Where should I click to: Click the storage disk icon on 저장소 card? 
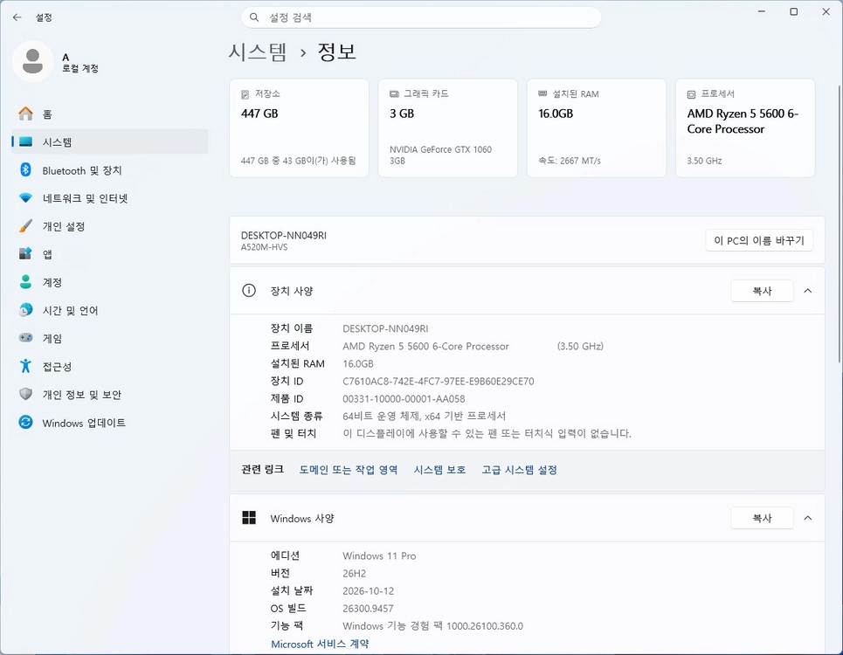[245, 94]
